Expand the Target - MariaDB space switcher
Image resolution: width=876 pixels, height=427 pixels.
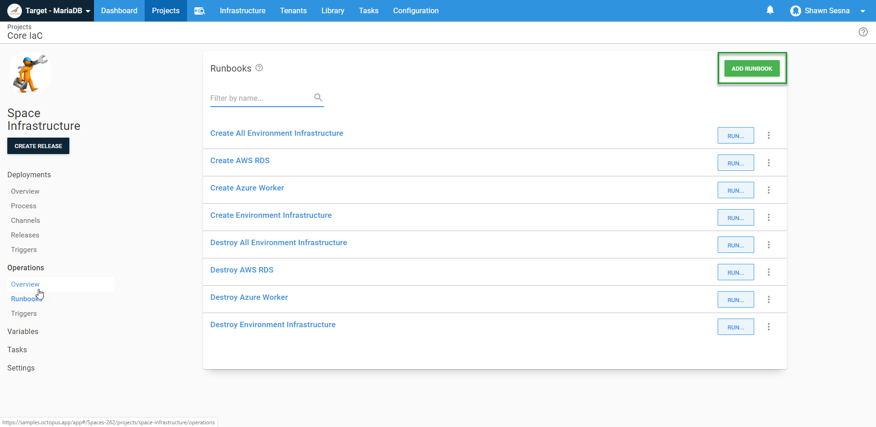pyautogui.click(x=48, y=11)
